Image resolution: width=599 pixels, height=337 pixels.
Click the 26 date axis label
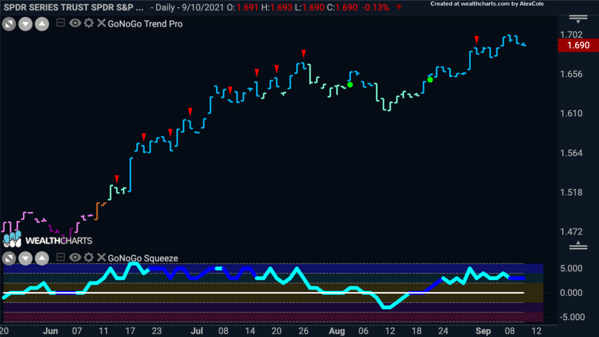click(x=304, y=331)
